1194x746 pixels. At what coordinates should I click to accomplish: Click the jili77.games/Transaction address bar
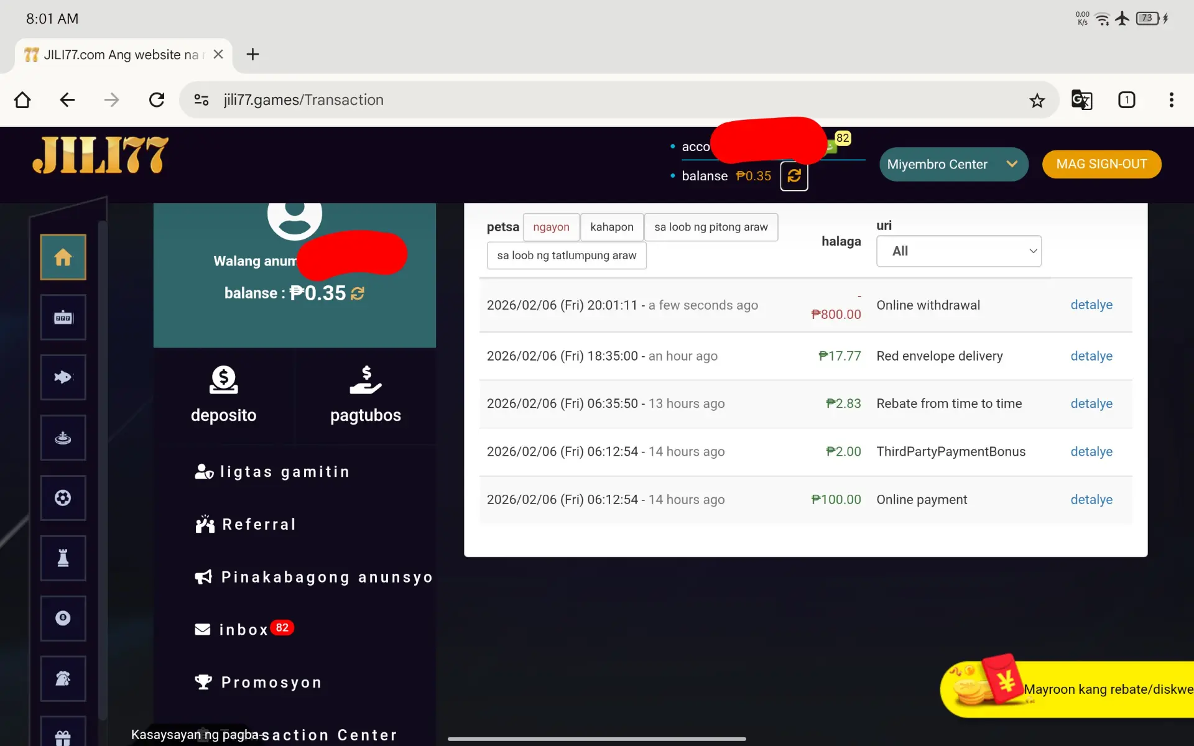[619, 100]
